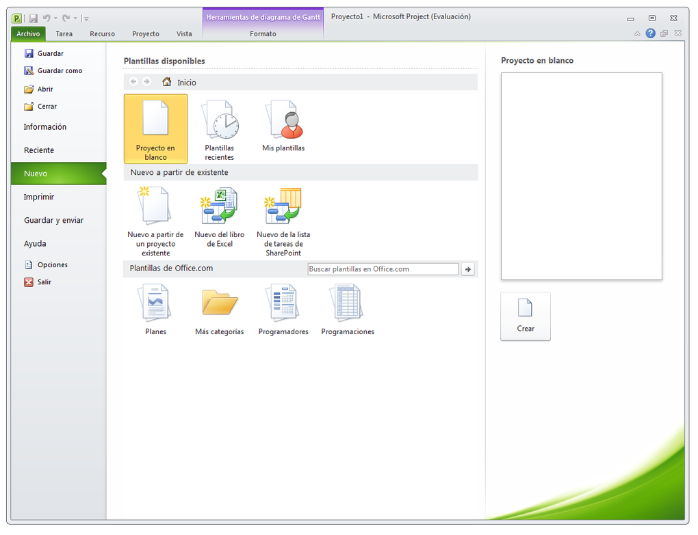Click Salir to exit
Image resolution: width=698 pixels, height=535 pixels.
pos(38,282)
